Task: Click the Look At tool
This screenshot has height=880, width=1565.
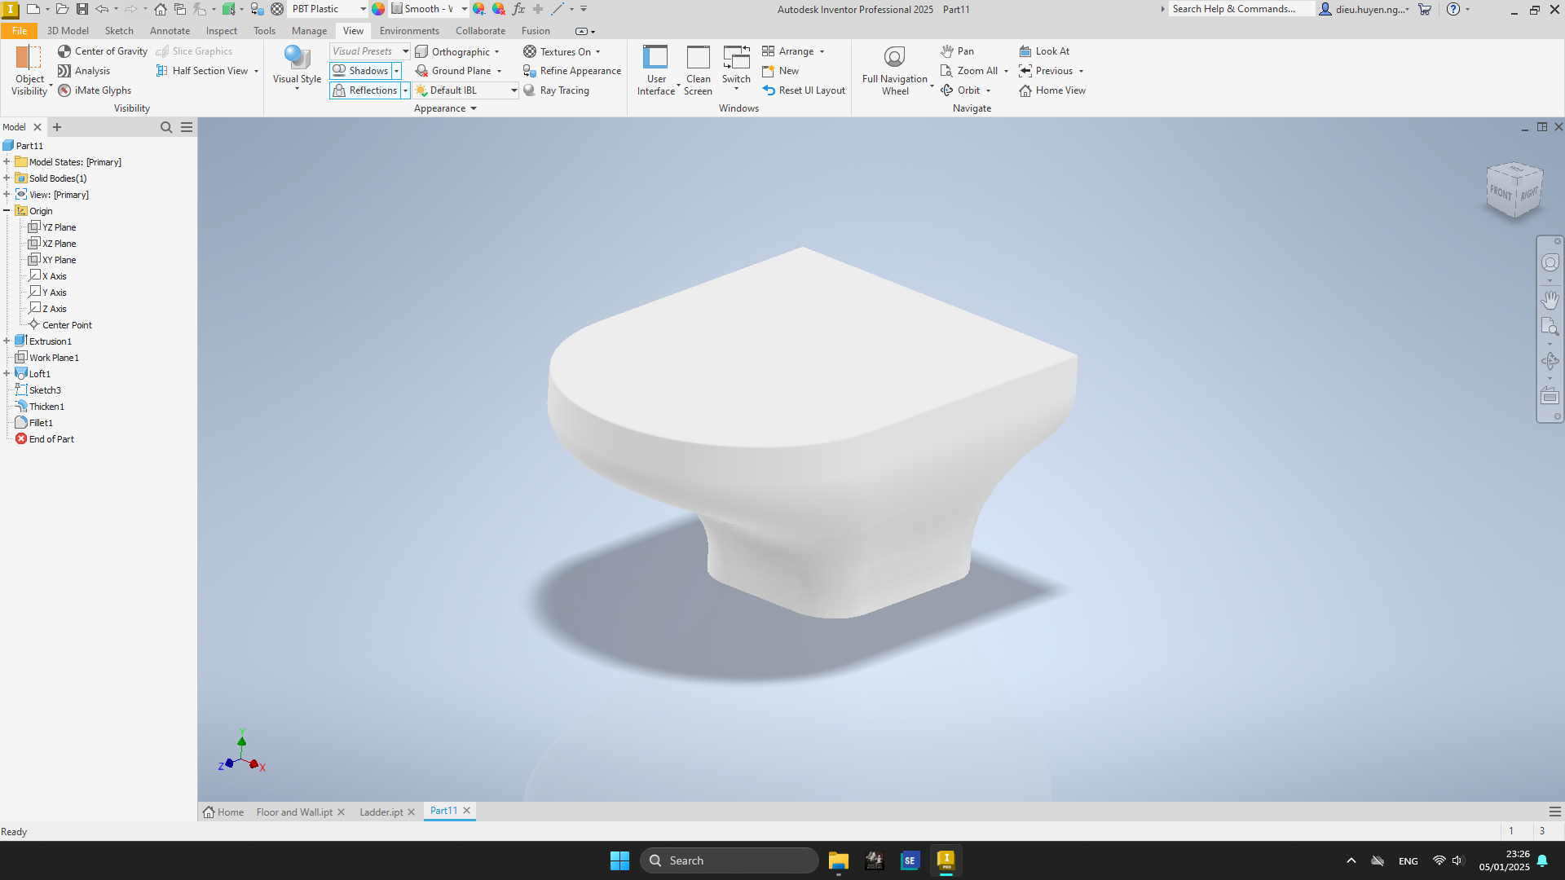Action: [1044, 51]
